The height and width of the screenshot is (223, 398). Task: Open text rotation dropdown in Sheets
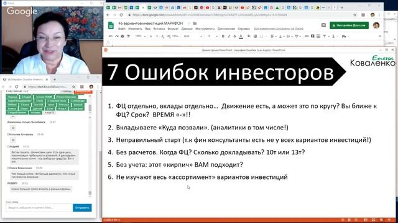click(x=297, y=37)
